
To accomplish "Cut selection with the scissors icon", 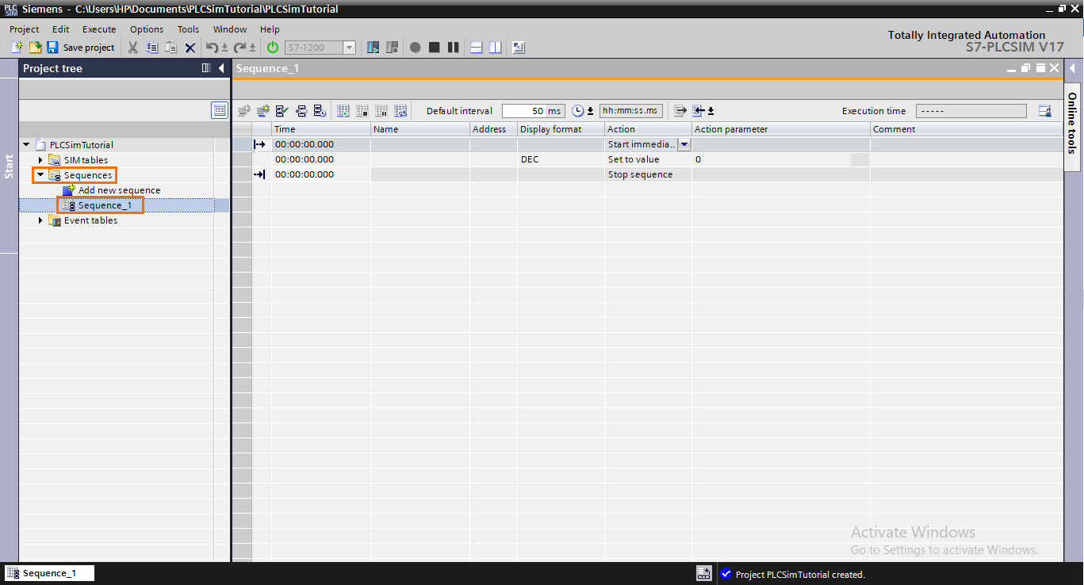I will pyautogui.click(x=132, y=48).
